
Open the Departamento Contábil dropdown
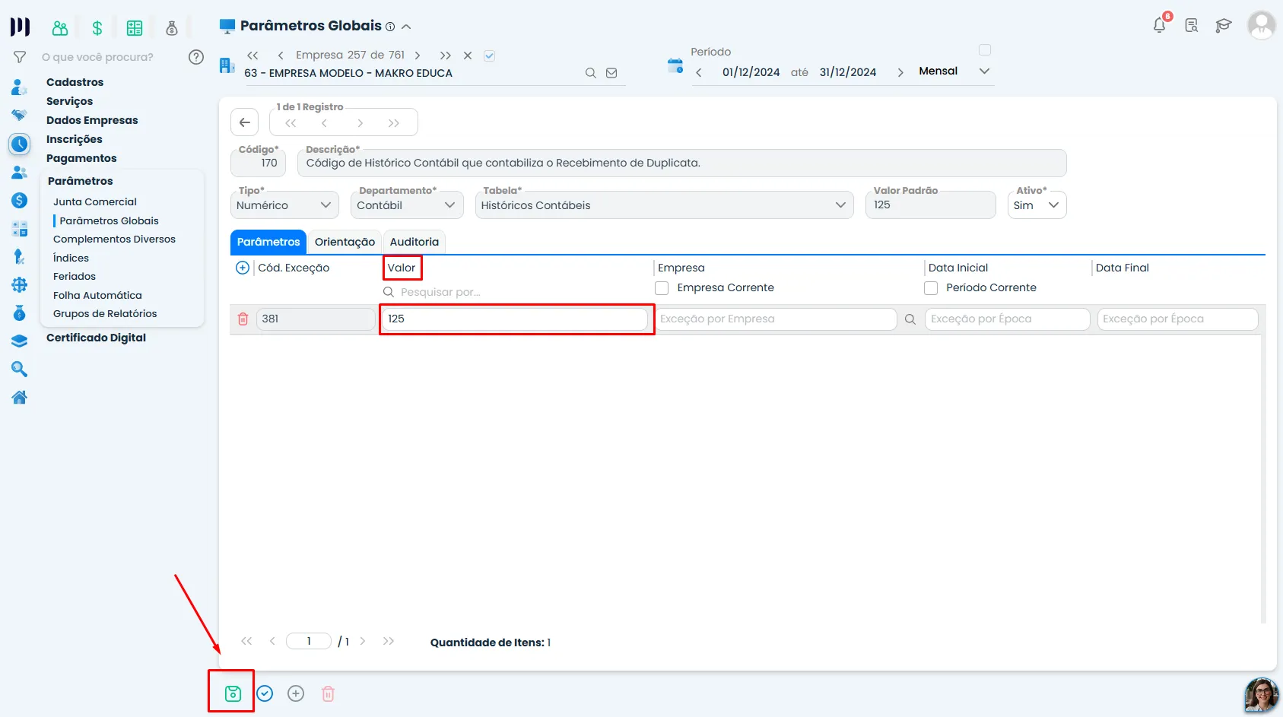click(x=407, y=205)
